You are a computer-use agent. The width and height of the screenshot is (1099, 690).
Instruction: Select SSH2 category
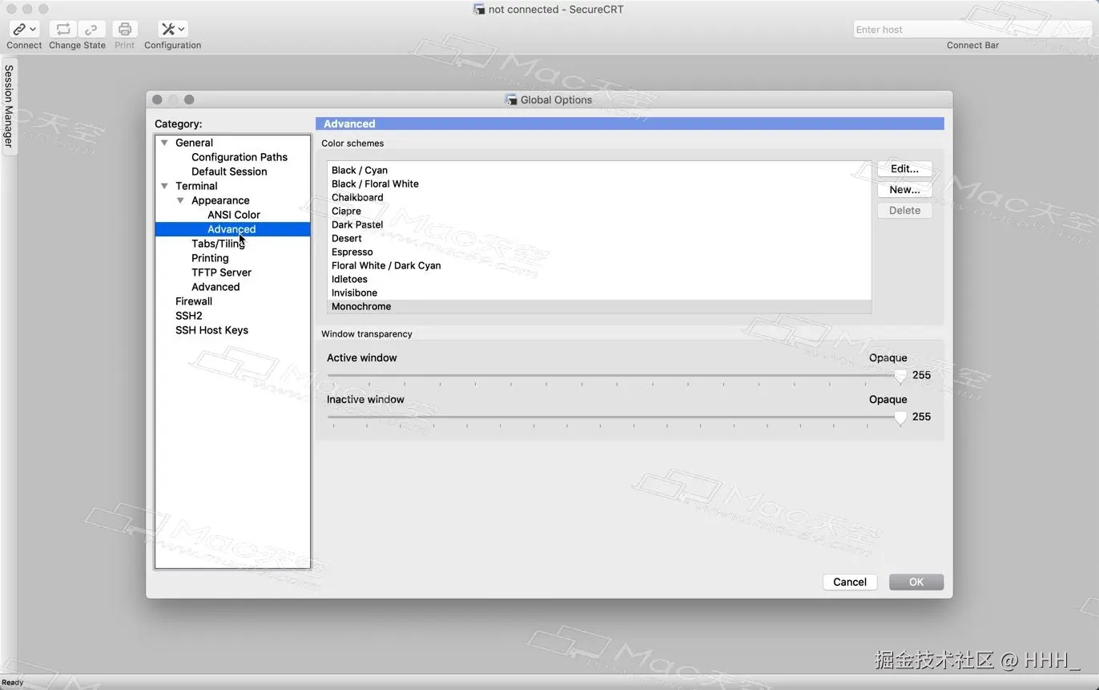pos(189,316)
